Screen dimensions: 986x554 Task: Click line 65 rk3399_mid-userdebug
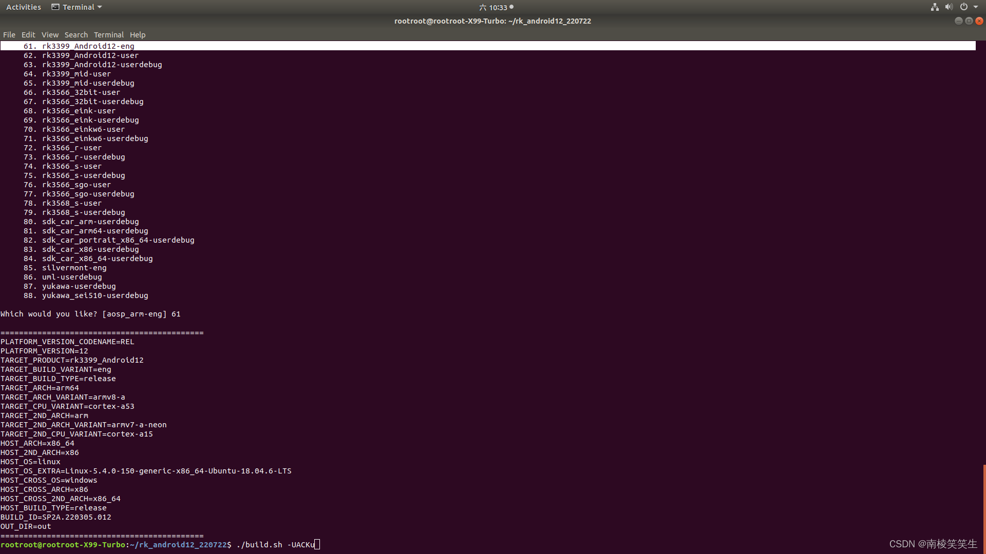[79, 83]
